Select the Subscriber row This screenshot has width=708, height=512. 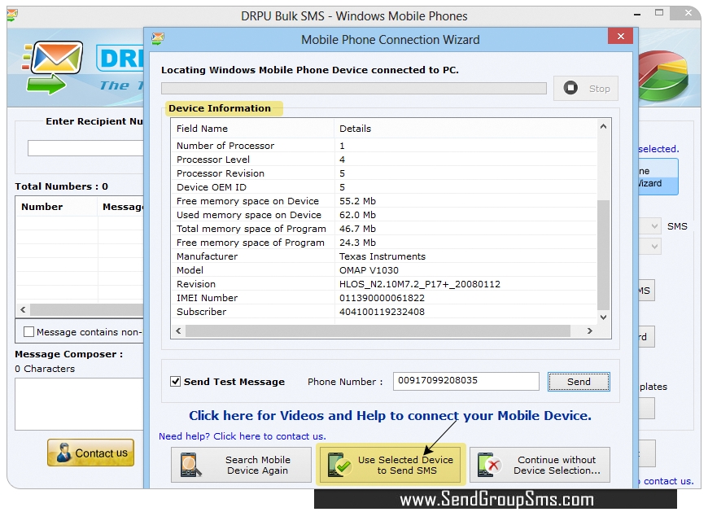(x=384, y=312)
